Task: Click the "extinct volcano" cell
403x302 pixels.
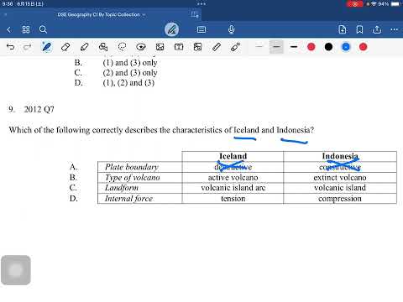Action: (x=340, y=177)
